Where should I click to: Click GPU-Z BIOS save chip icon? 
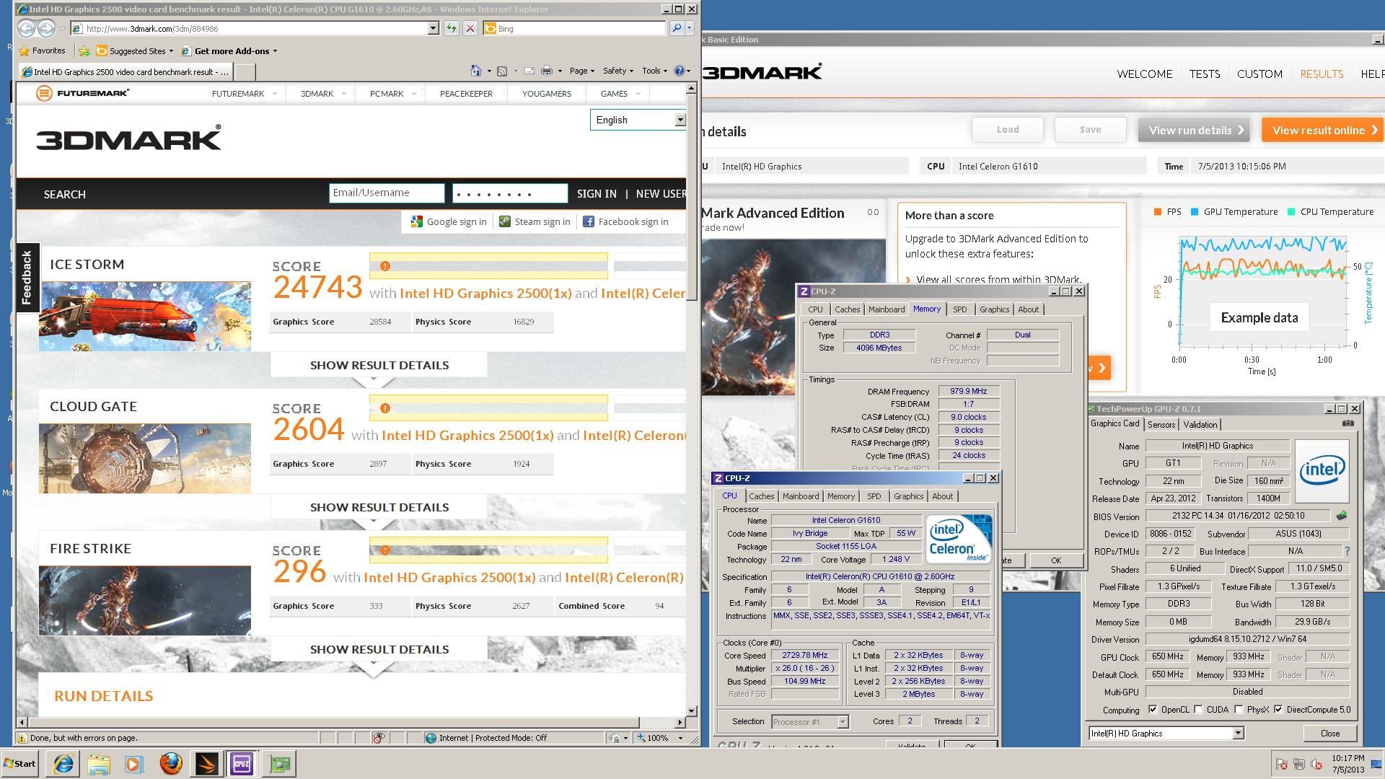pyautogui.click(x=1342, y=516)
